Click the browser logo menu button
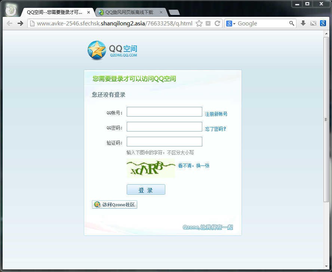 (10, 10)
